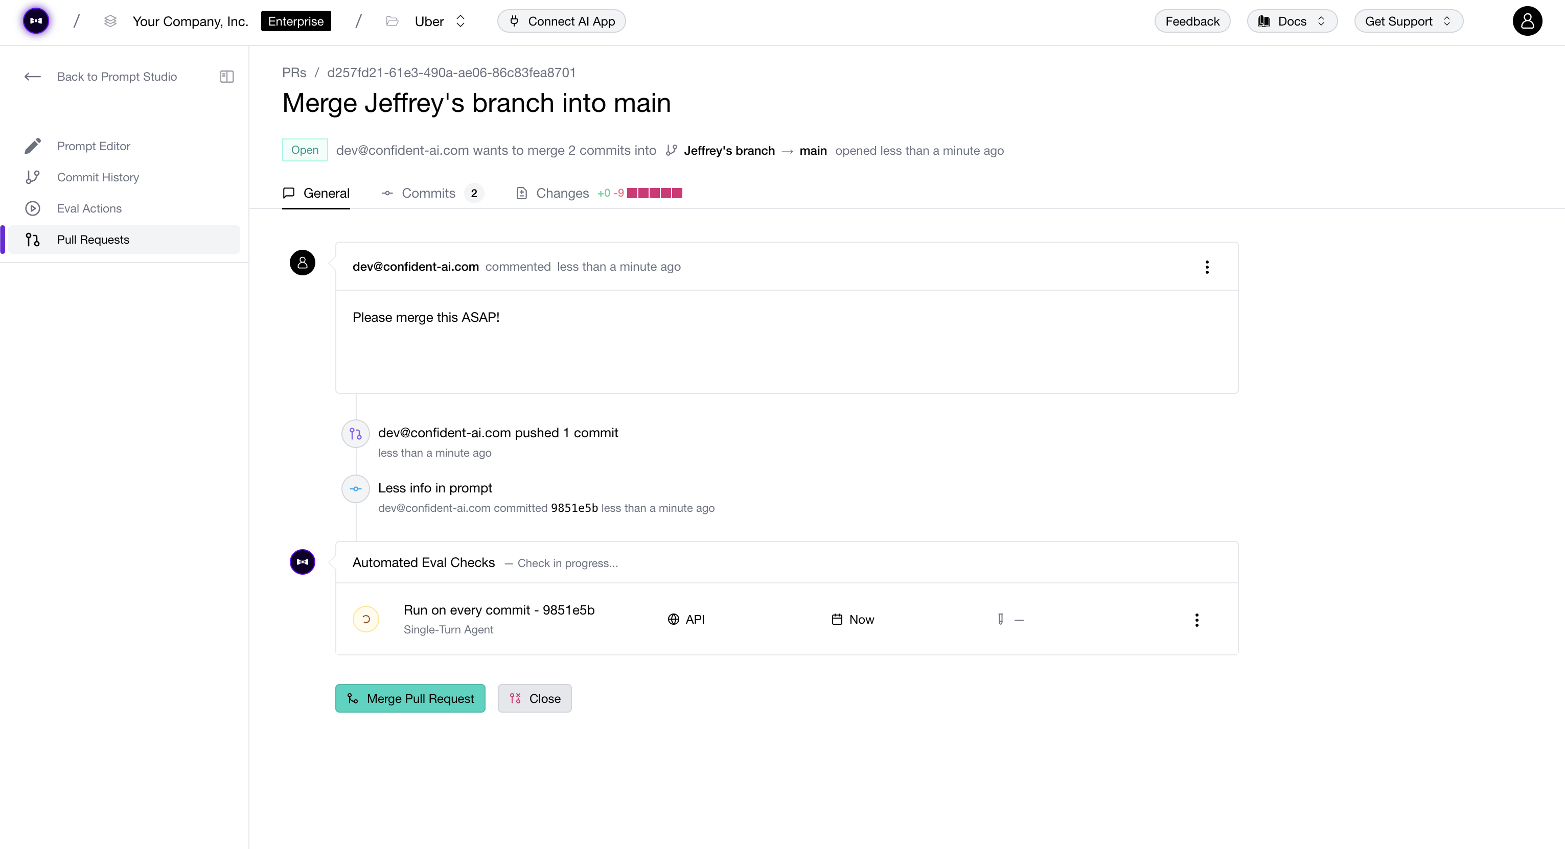The image size is (1565, 849).
Task: Open options menu on the eval check run
Action: click(1197, 620)
